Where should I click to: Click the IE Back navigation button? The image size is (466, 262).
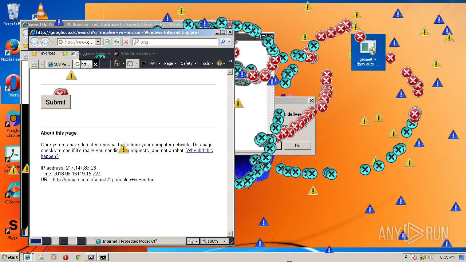(35, 42)
